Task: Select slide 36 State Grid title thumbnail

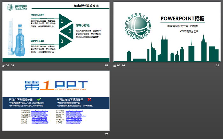Action: [167, 32]
